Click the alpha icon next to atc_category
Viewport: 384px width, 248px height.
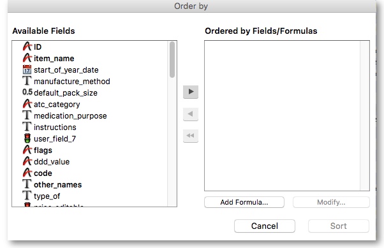pyautogui.click(x=27, y=104)
